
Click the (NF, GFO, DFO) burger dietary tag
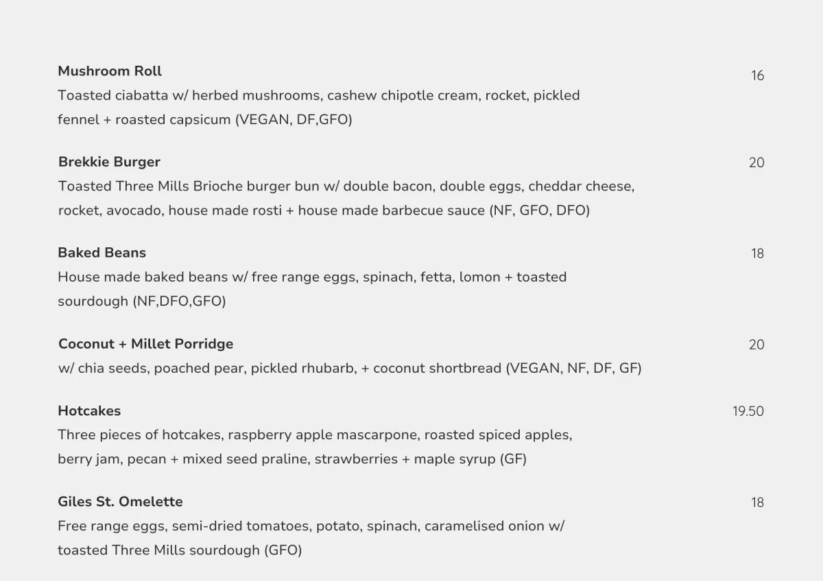540,211
